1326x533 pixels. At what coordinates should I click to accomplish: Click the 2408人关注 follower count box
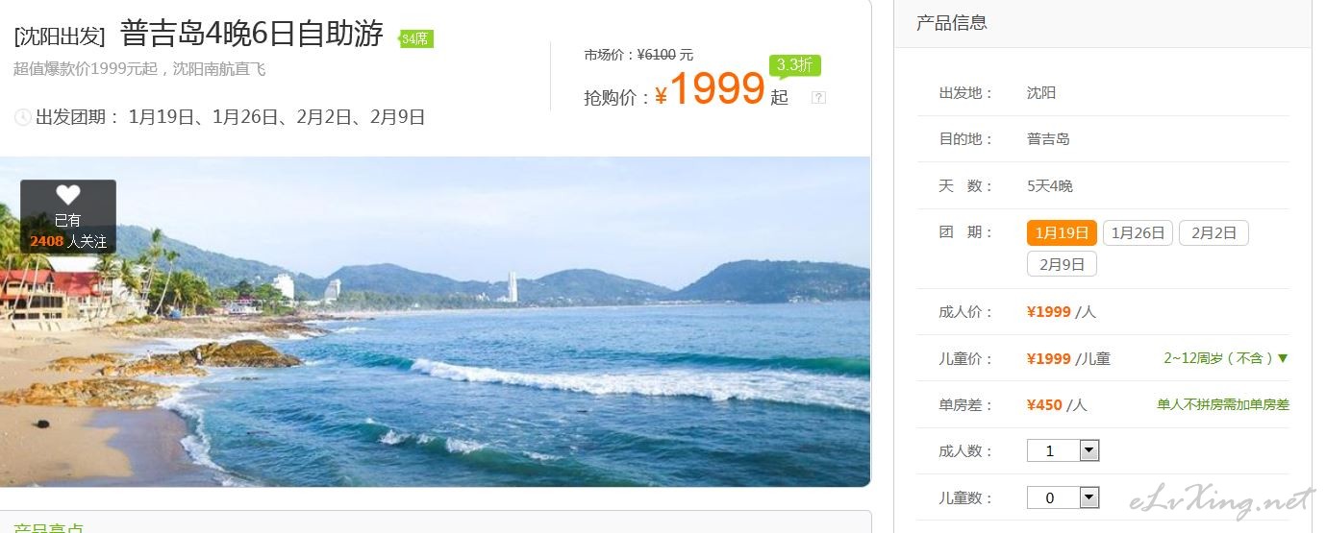[68, 217]
